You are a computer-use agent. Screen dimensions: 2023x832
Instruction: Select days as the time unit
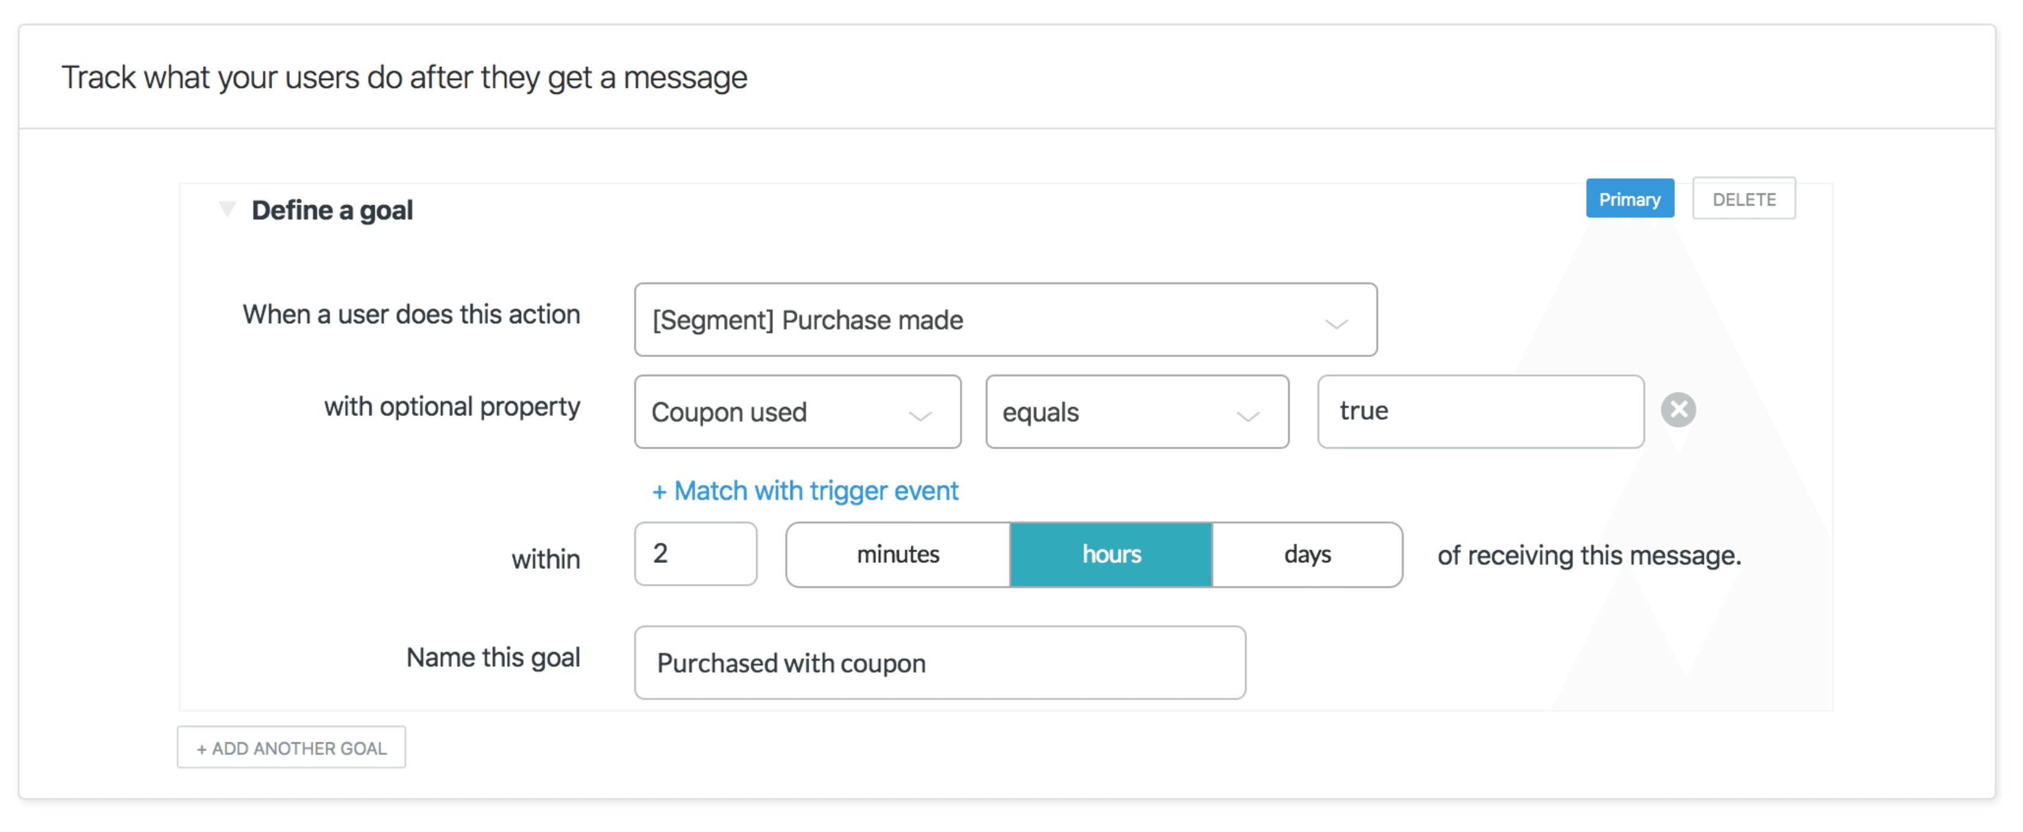point(1307,555)
